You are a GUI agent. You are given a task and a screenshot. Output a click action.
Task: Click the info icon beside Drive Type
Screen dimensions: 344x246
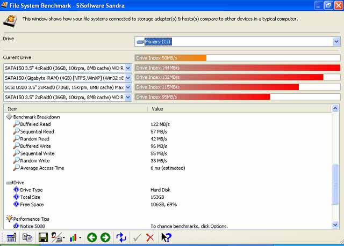pos(16,189)
